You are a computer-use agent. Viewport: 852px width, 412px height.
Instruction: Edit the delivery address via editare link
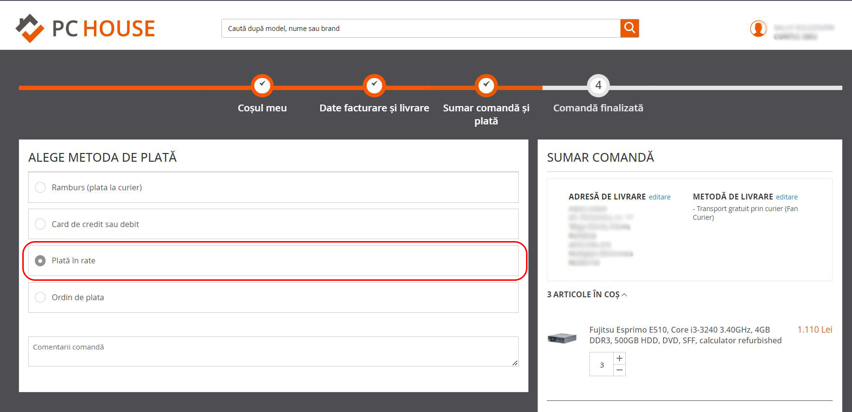click(660, 197)
